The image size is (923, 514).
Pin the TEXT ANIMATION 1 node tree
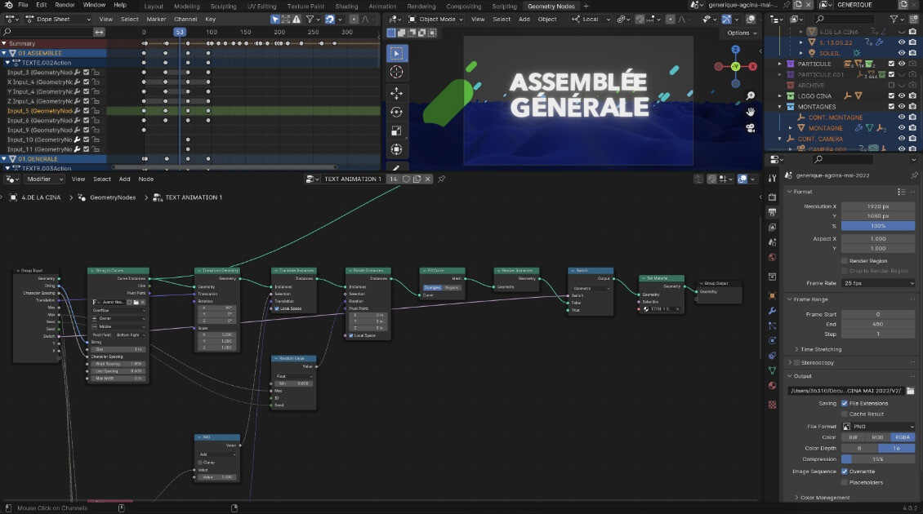point(441,179)
